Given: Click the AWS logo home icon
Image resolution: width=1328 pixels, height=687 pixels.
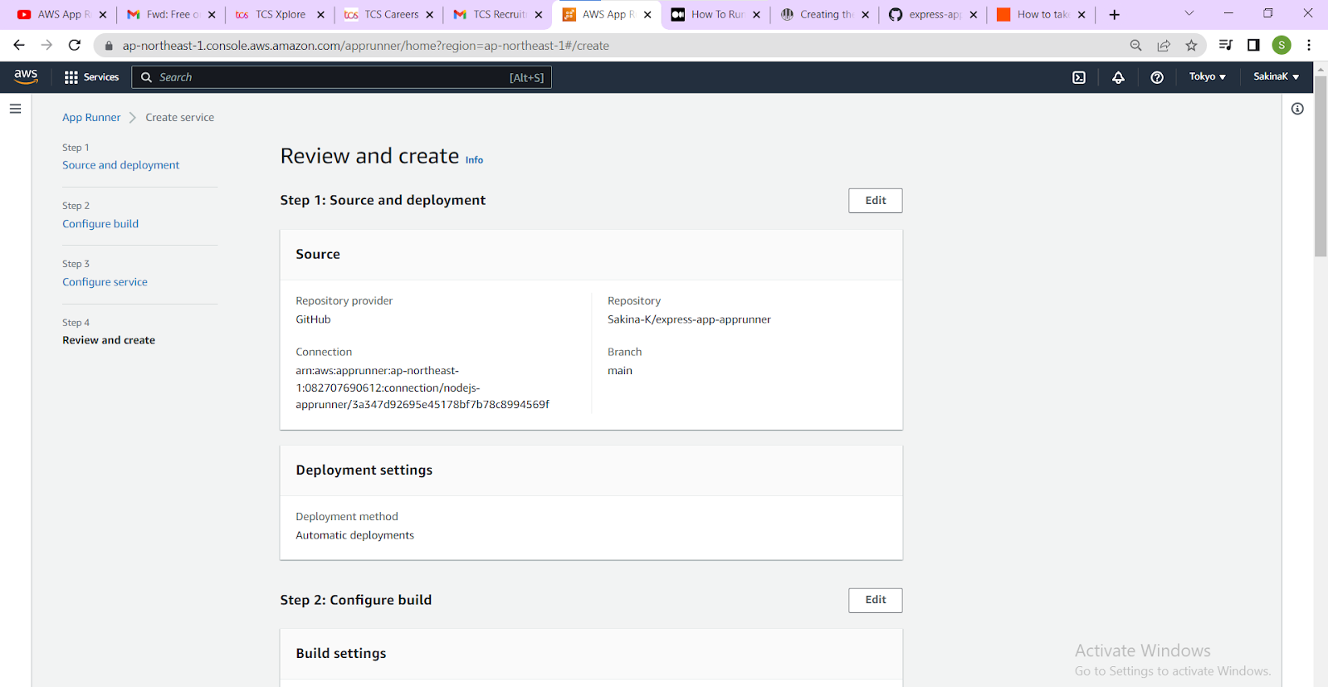Looking at the screenshot, I should [26, 76].
